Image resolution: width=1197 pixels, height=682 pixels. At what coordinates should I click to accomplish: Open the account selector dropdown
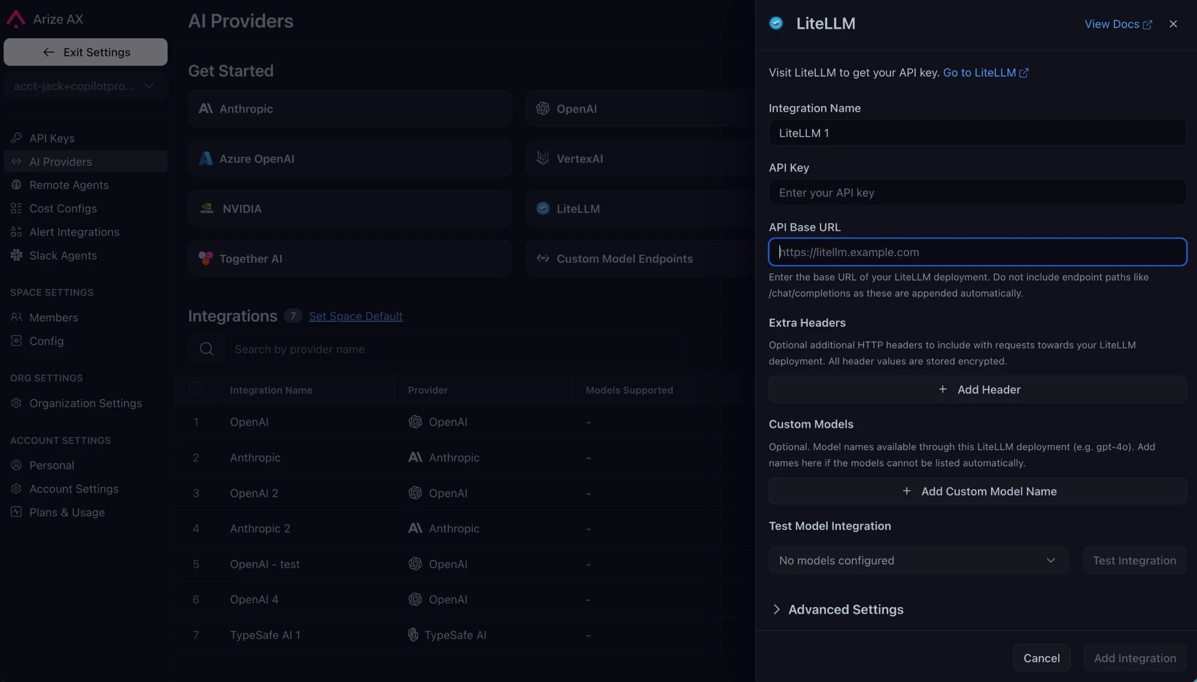coord(86,86)
